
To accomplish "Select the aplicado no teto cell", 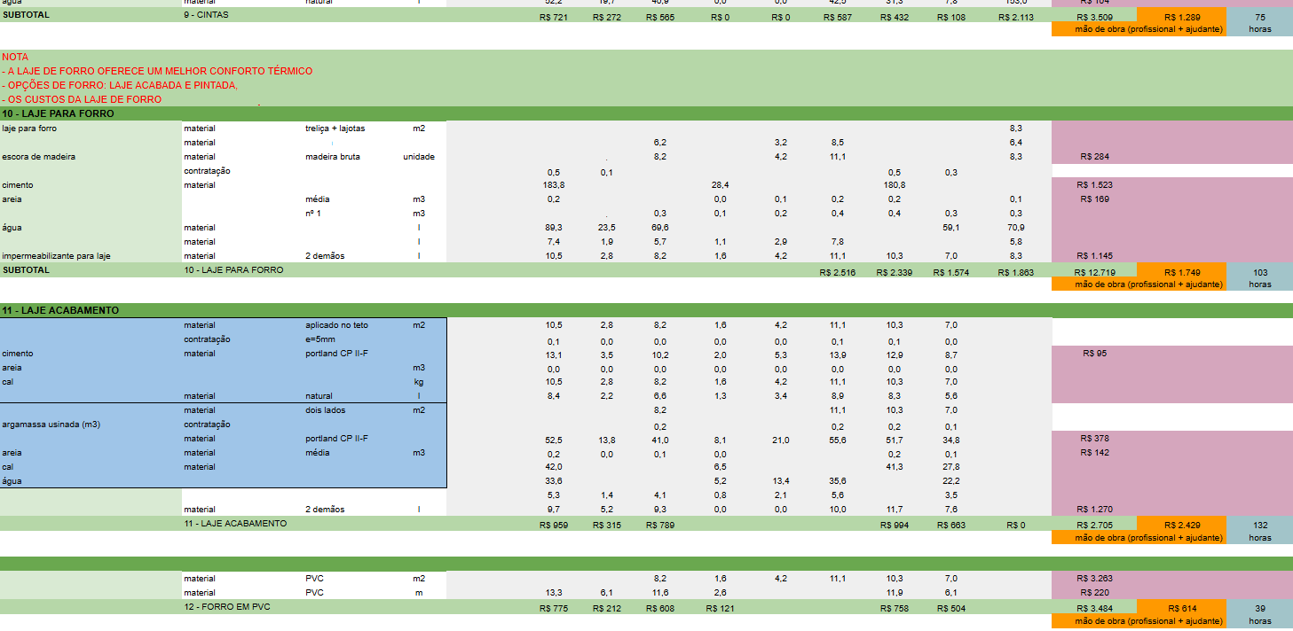I will pyautogui.click(x=336, y=325).
